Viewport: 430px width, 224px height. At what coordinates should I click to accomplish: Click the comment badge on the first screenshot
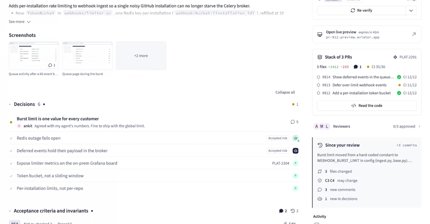(x=52, y=65)
